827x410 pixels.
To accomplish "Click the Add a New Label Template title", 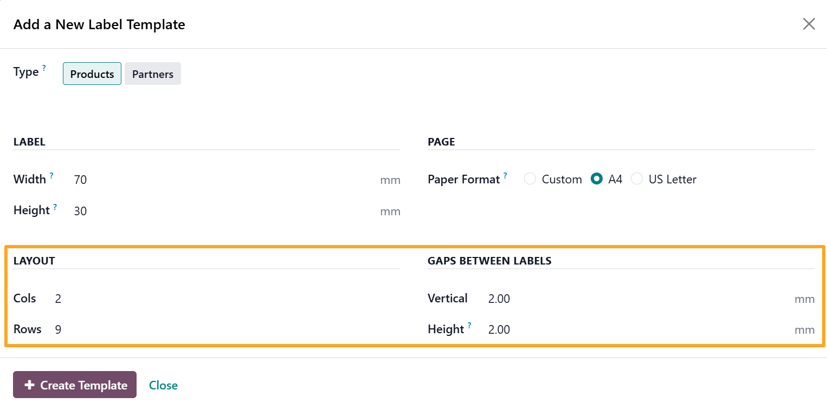I will tap(99, 24).
